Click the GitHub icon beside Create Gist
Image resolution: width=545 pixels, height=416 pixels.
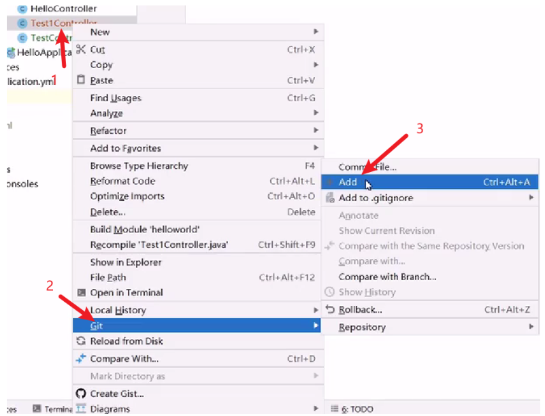click(81, 394)
